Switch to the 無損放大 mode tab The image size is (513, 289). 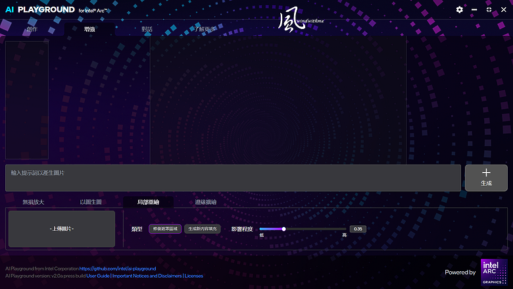(x=34, y=202)
